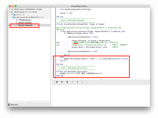Expand the モジュール folder
Viewport: 158px width, 118px height.
12,14
